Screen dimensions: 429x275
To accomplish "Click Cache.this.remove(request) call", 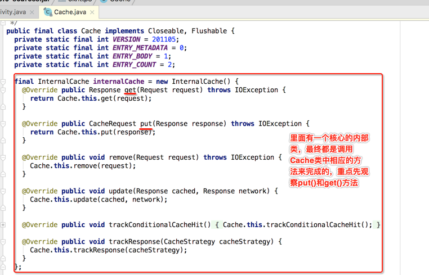I will (x=83, y=166).
